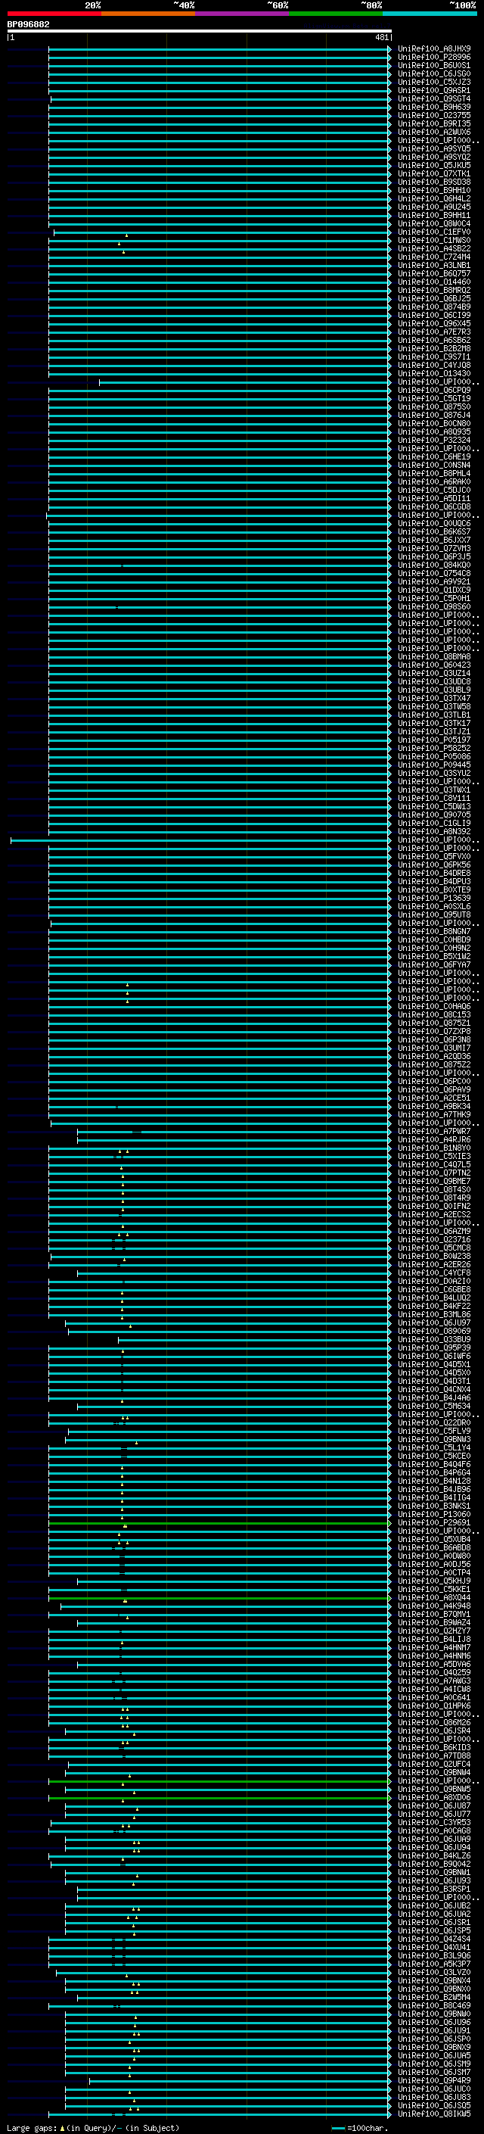
Task: Click the orange ~40% identity scale segment
Action: [x=148, y=14]
